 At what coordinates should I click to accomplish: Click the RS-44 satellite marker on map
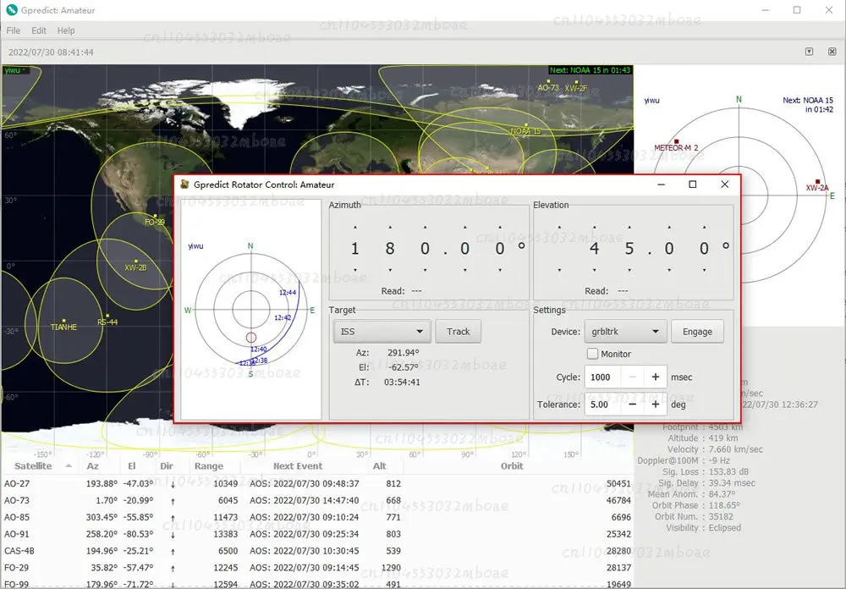[x=108, y=316]
